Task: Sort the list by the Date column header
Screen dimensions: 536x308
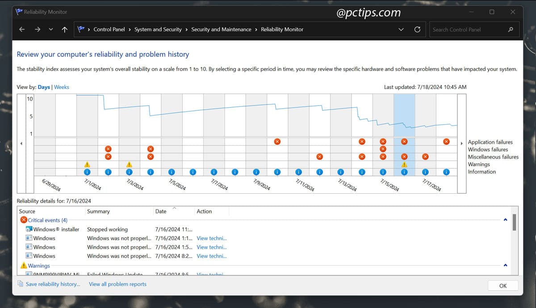Action: 161,212
